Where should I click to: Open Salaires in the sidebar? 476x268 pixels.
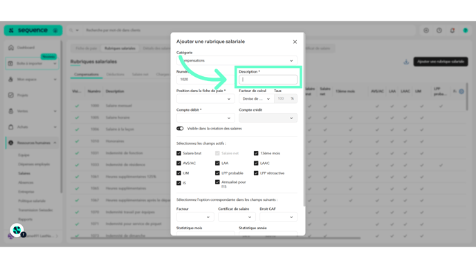point(24,174)
